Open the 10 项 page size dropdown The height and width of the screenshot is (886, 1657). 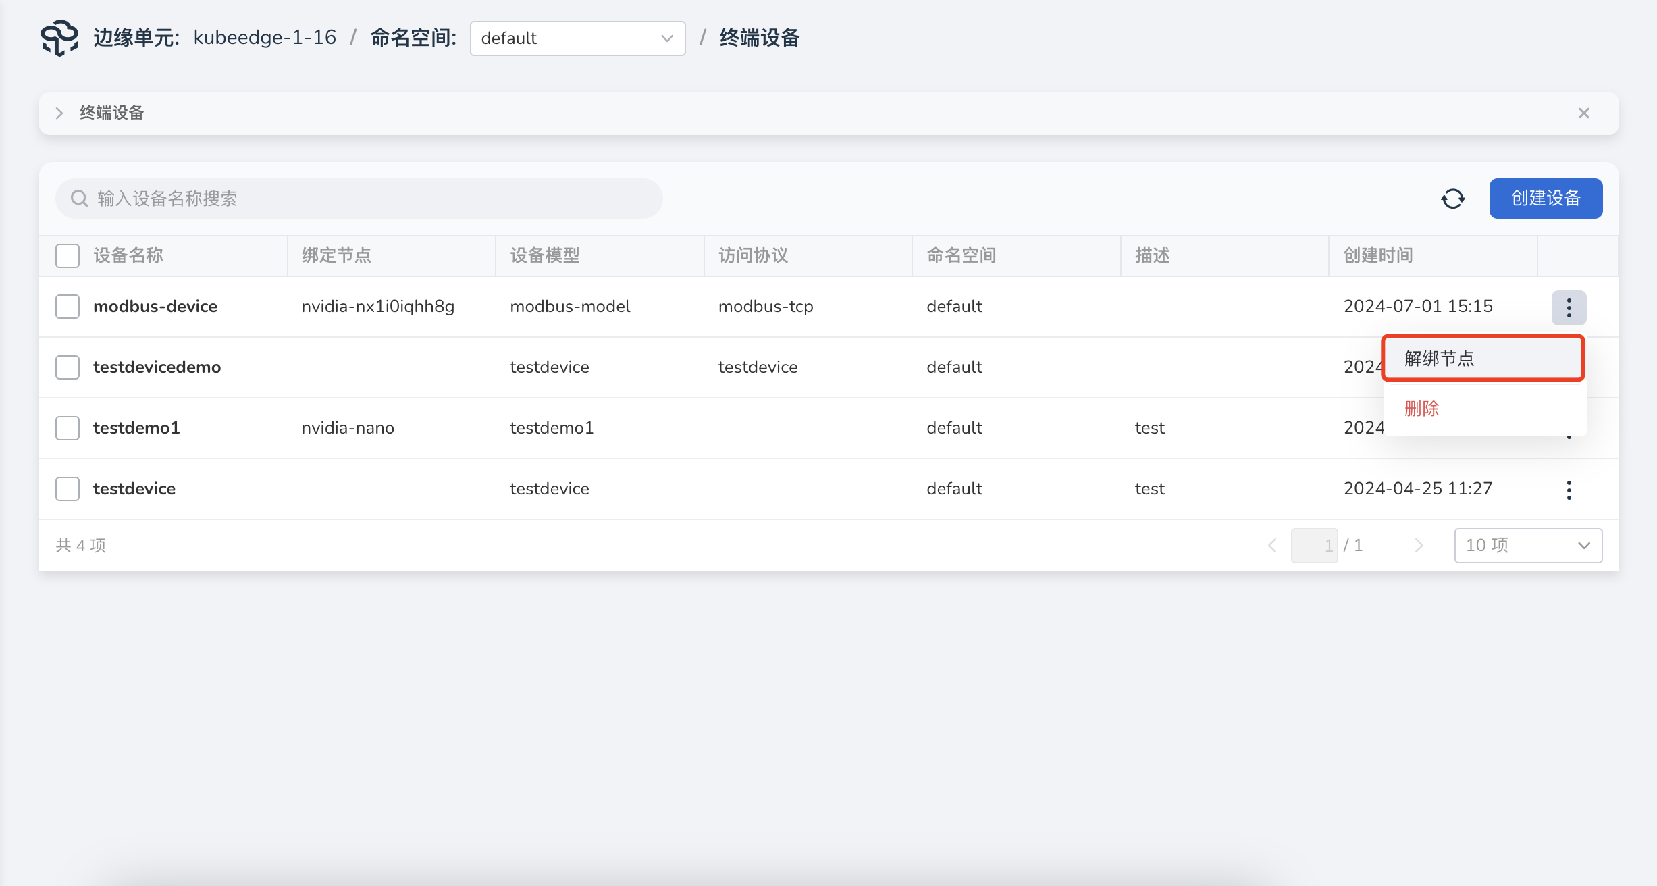click(x=1527, y=546)
